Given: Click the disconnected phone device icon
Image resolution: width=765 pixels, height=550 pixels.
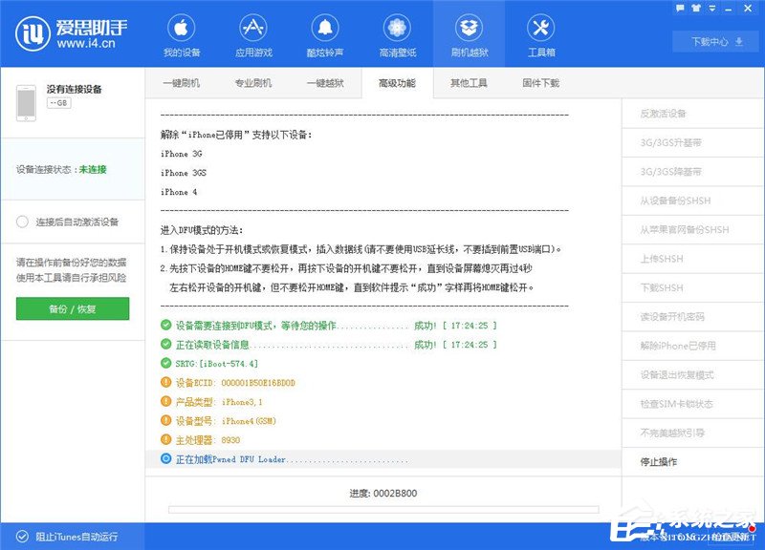Looking at the screenshot, I should click(x=25, y=100).
